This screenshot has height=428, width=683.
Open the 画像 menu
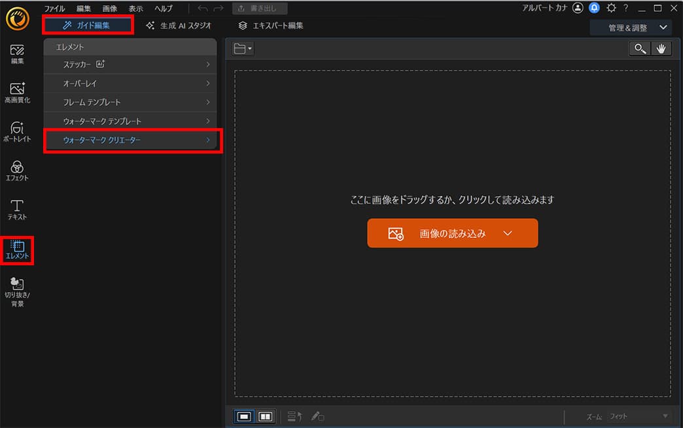pos(110,8)
